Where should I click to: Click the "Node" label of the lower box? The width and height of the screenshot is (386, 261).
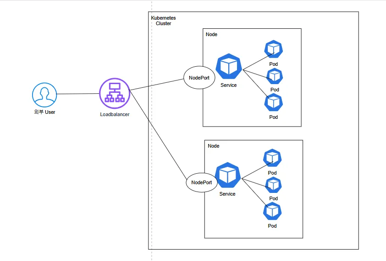coord(214,146)
